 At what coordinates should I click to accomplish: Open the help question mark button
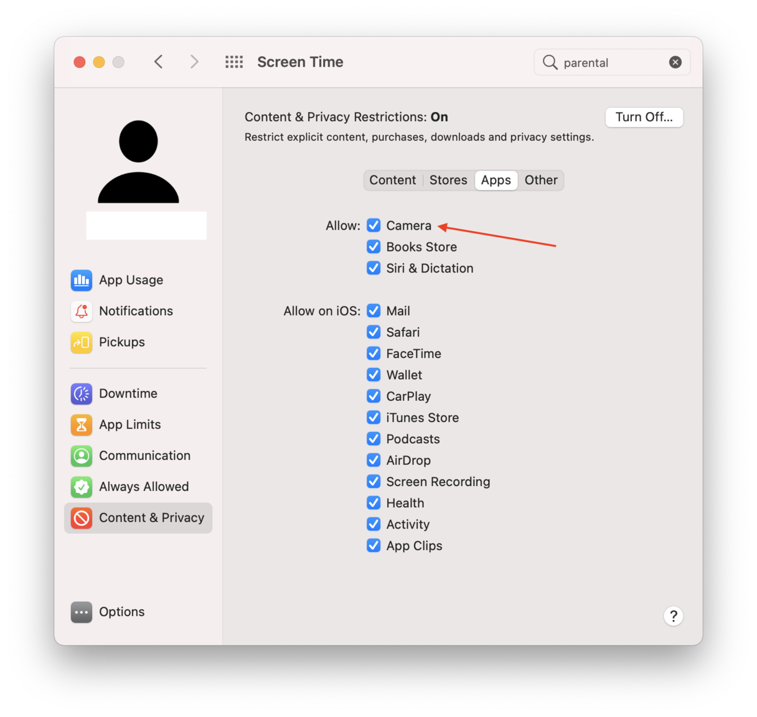point(674,616)
